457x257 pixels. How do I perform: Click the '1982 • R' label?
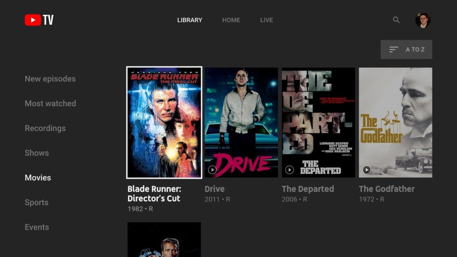(x=140, y=209)
